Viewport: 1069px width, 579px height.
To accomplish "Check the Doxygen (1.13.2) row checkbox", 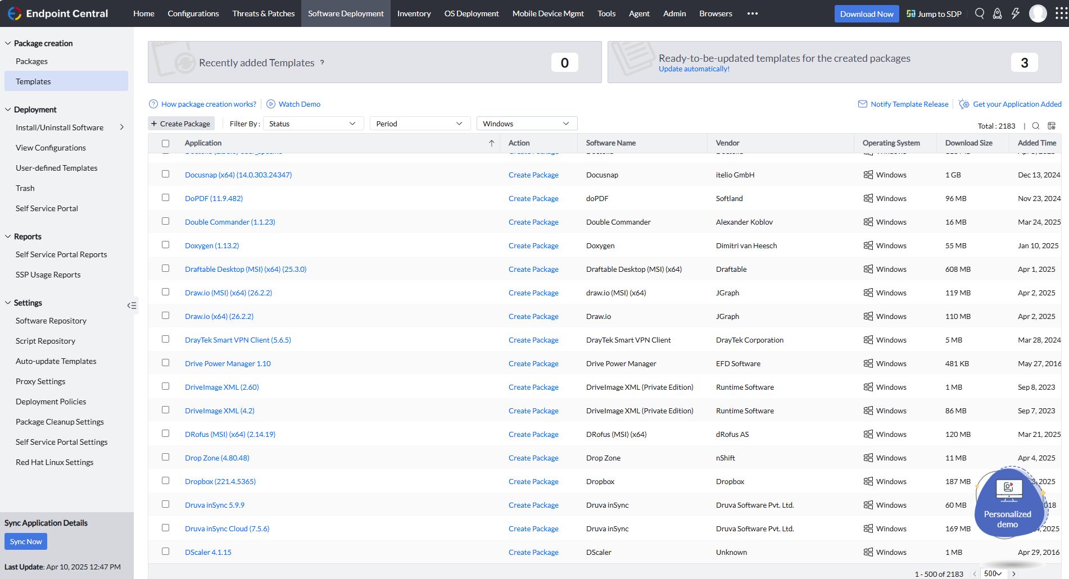I will [165, 245].
